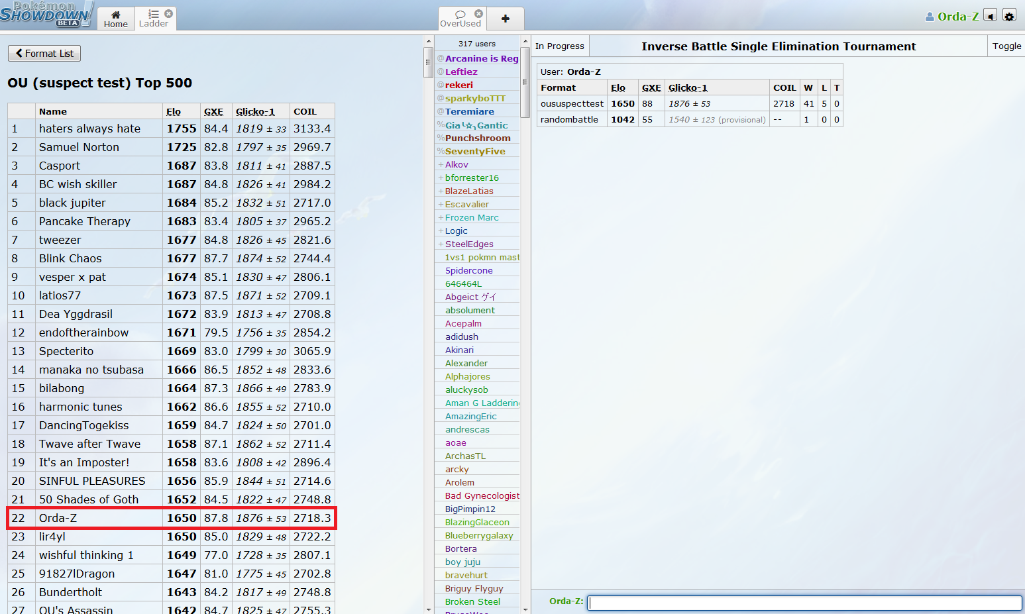Click the user avatar icon beside Orda-Z

click(930, 17)
